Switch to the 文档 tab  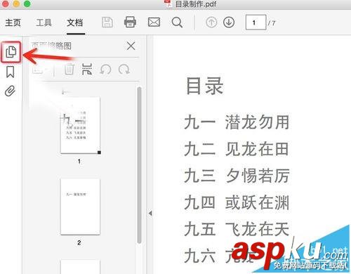[75, 22]
